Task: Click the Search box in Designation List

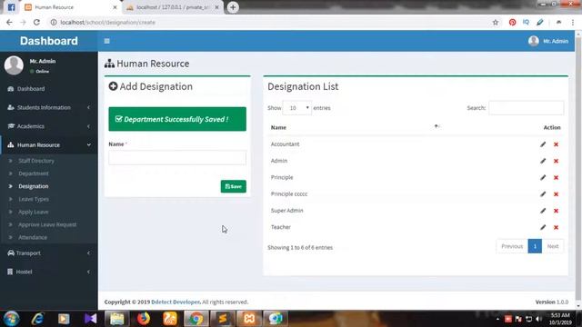Action: click(526, 108)
